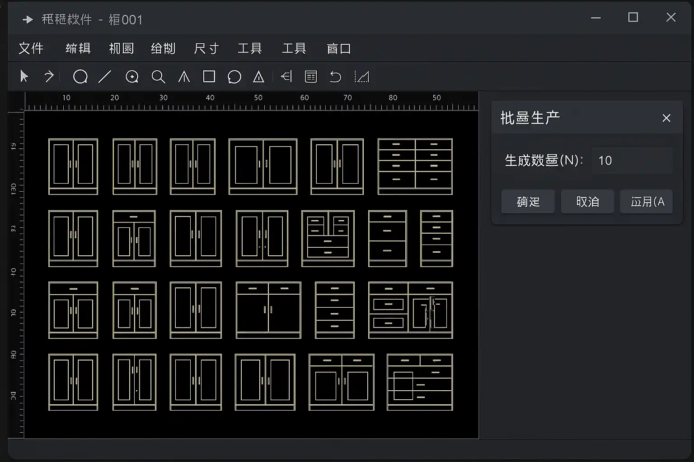694x462 pixels.
Task: Close the 批量生产 dialog
Action: [666, 118]
